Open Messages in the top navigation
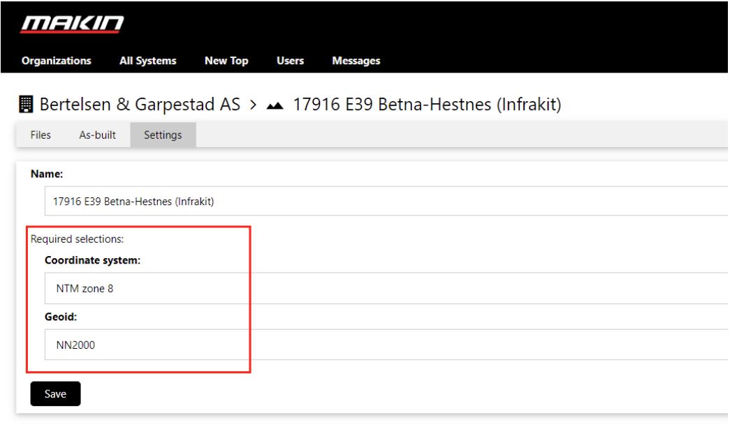Screen dimensions: 730x443 (356, 61)
